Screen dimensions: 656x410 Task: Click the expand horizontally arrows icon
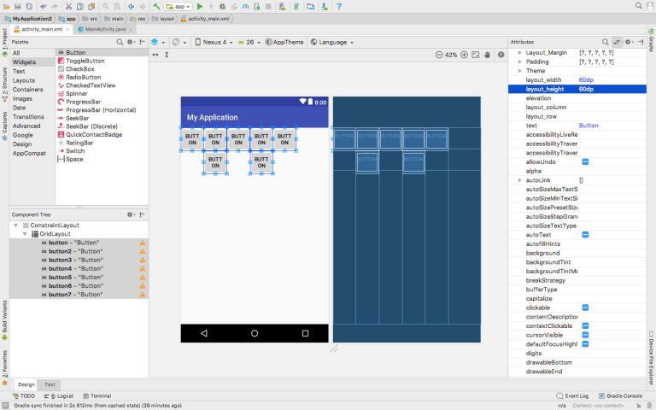[155, 55]
